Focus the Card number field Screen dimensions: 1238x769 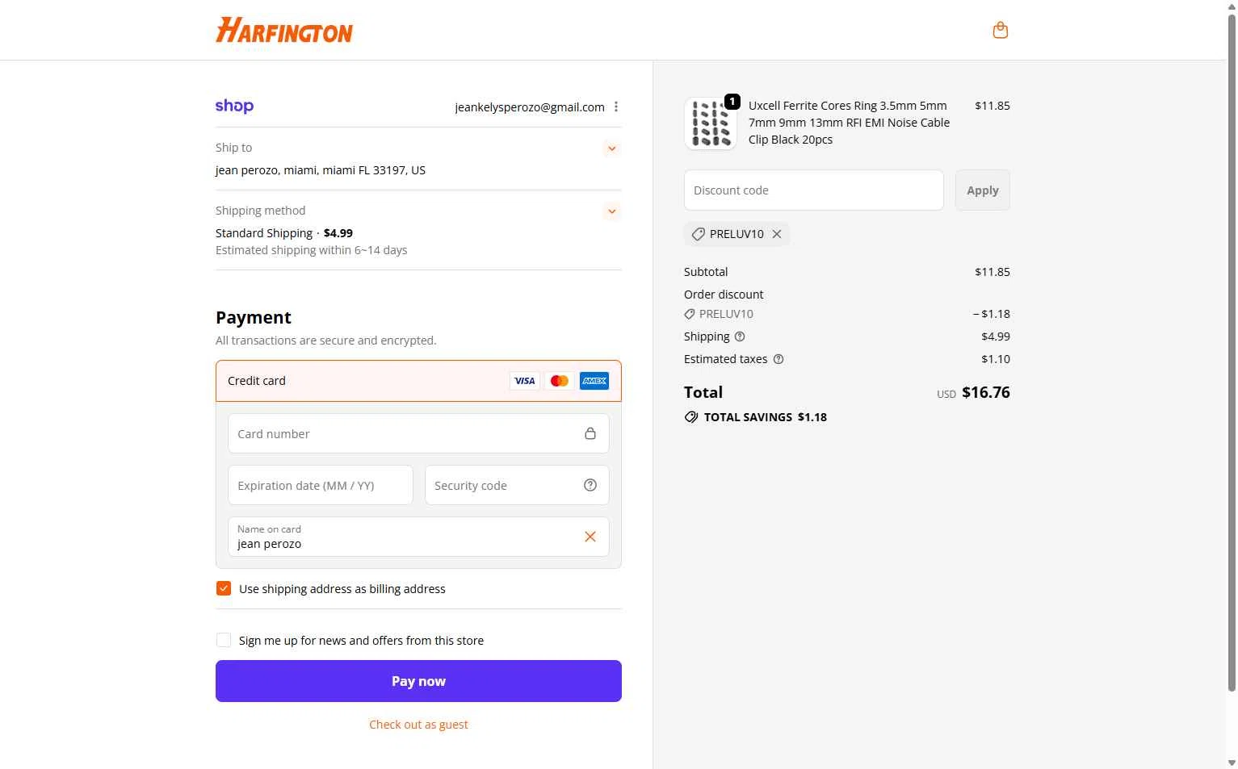coord(418,434)
